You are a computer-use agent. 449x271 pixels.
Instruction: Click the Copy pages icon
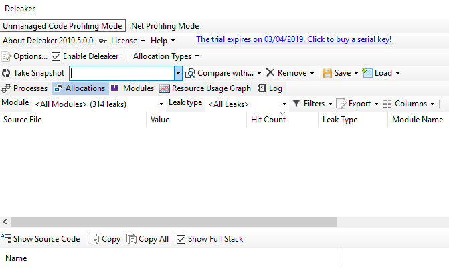[94, 239]
